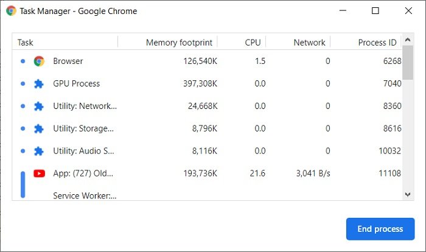
Task: Click the Utility: Audio puzzle piece icon
Action: point(39,151)
